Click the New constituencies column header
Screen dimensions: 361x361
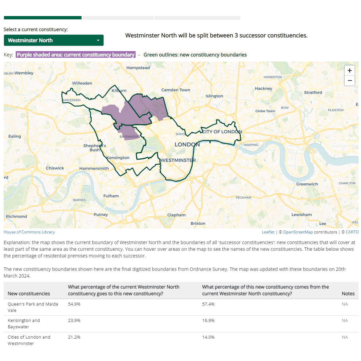29,294
